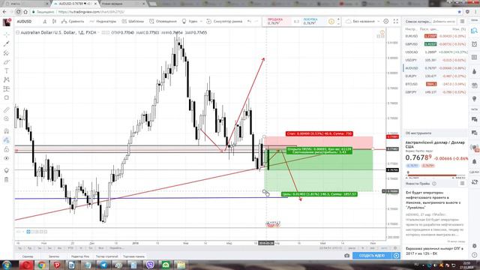Screen dimensions: 480x270
Task: Select the zoom in tool
Action: [x=7, y=118]
